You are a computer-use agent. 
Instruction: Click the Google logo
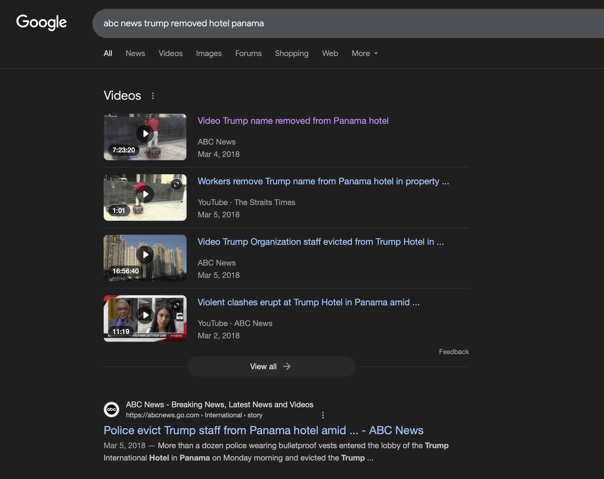[x=41, y=22]
